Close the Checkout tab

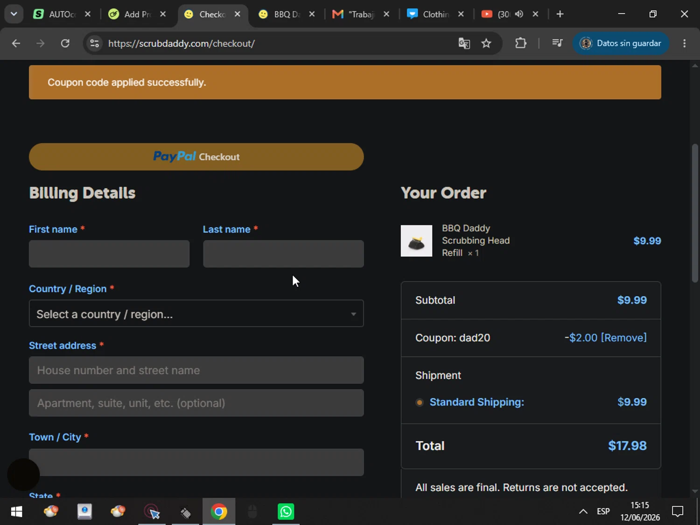[238, 14]
